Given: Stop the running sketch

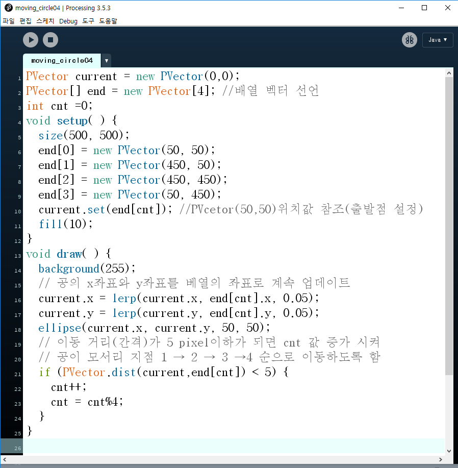Looking at the screenshot, I should [50, 40].
